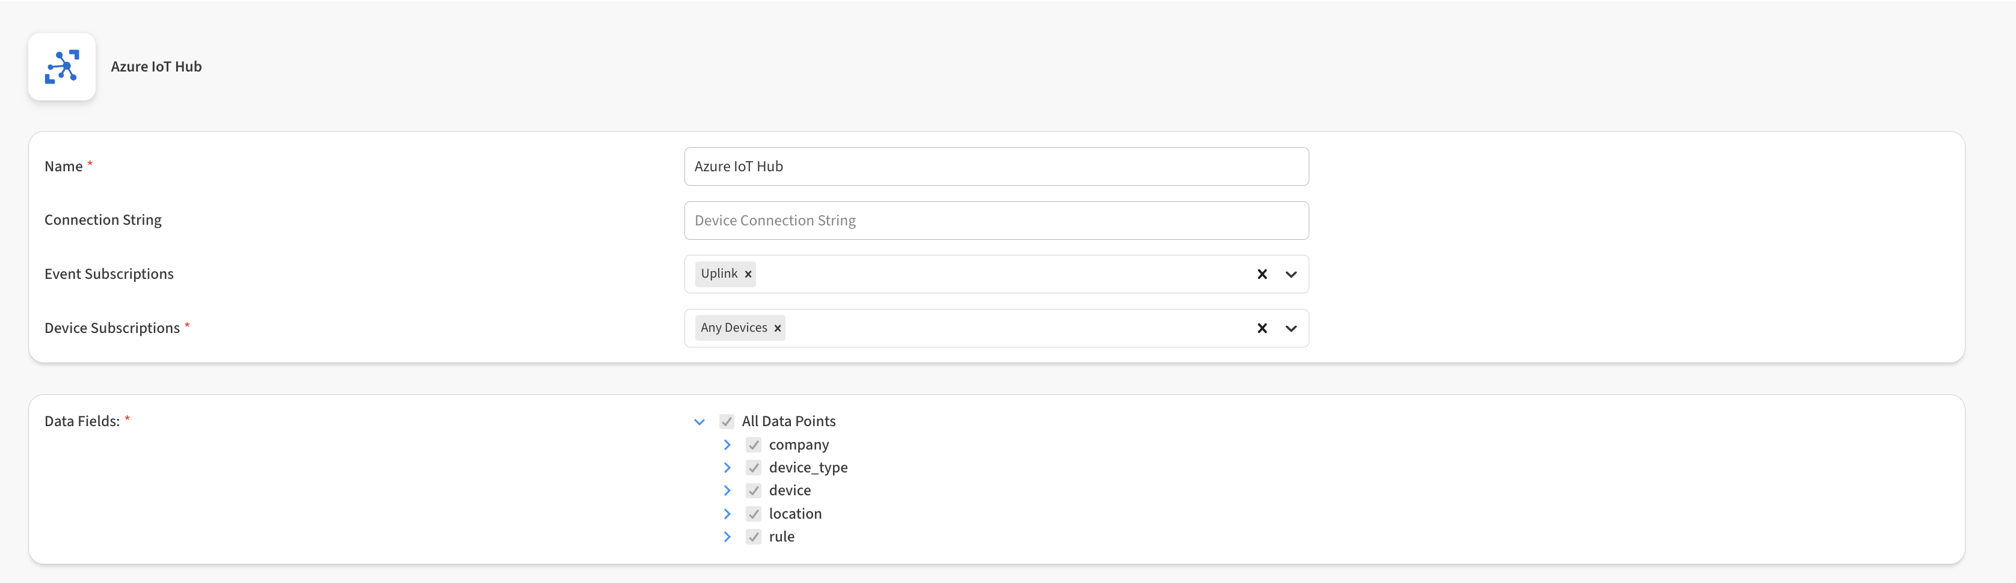
Task: Uncheck the device_type checkbox
Action: (x=753, y=467)
